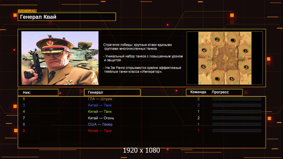This screenshot has width=283, height=159.
Task: Click the red "Китай — Танк" entry
Action: pos(100,131)
